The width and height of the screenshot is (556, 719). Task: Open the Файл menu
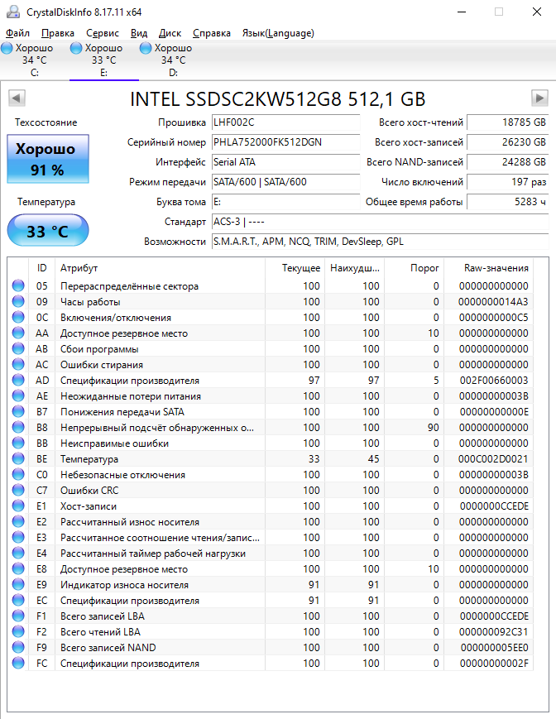pos(17,33)
